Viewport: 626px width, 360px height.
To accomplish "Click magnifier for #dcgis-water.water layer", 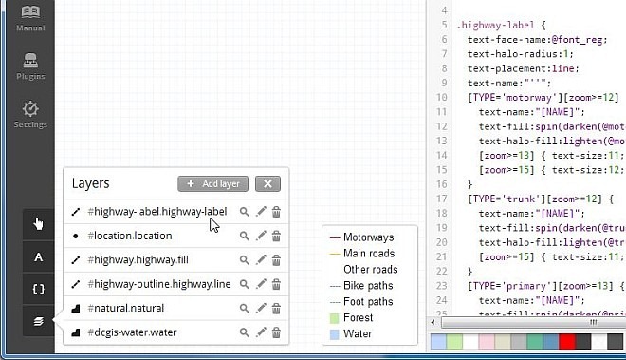I will click(x=244, y=332).
